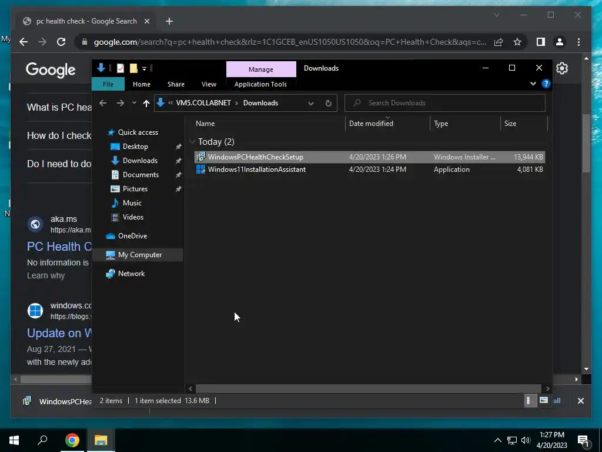602x452 pixels.
Task: Click Chrome back button
Action: point(24,42)
